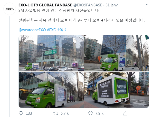Open the #EXO hashtag
This screenshot has width=153, height=117.
click(52, 30)
